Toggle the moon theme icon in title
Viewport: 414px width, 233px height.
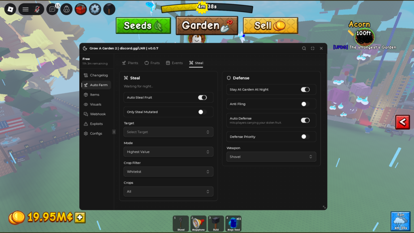coord(85,49)
